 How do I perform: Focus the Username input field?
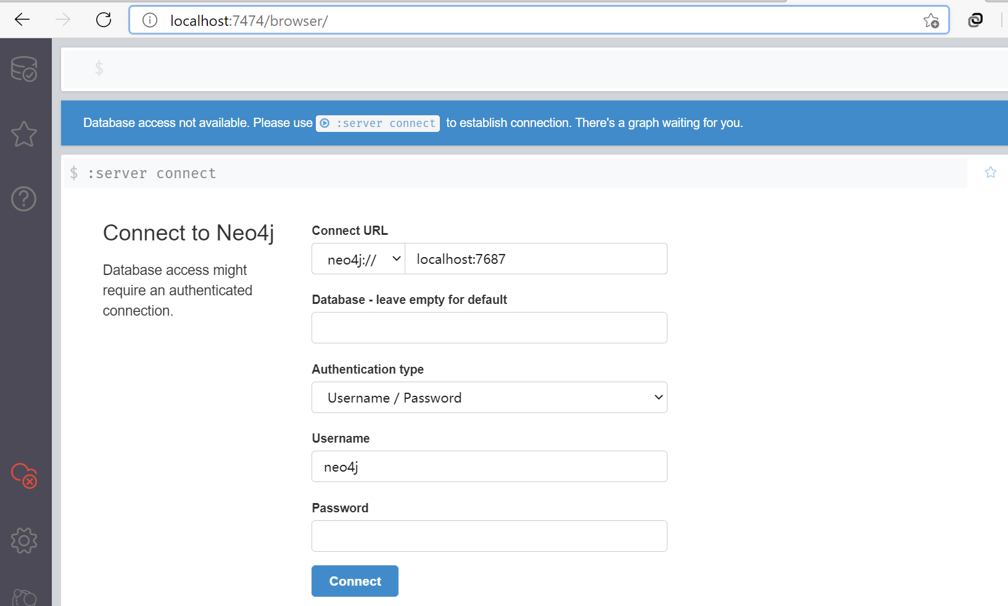[x=489, y=467]
